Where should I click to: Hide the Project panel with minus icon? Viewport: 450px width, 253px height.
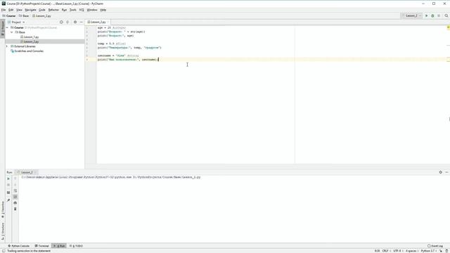click(82, 22)
